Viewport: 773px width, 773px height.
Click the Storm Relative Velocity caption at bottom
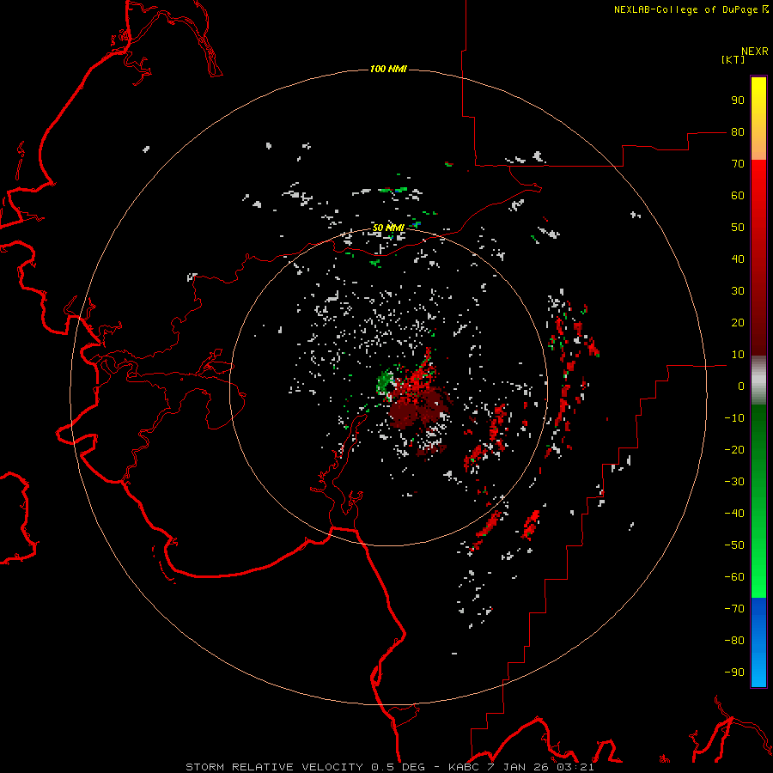click(389, 767)
